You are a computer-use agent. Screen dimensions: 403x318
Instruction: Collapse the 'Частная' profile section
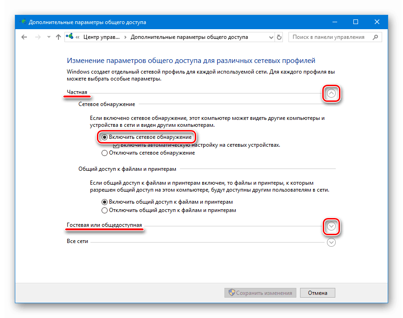coord(331,94)
